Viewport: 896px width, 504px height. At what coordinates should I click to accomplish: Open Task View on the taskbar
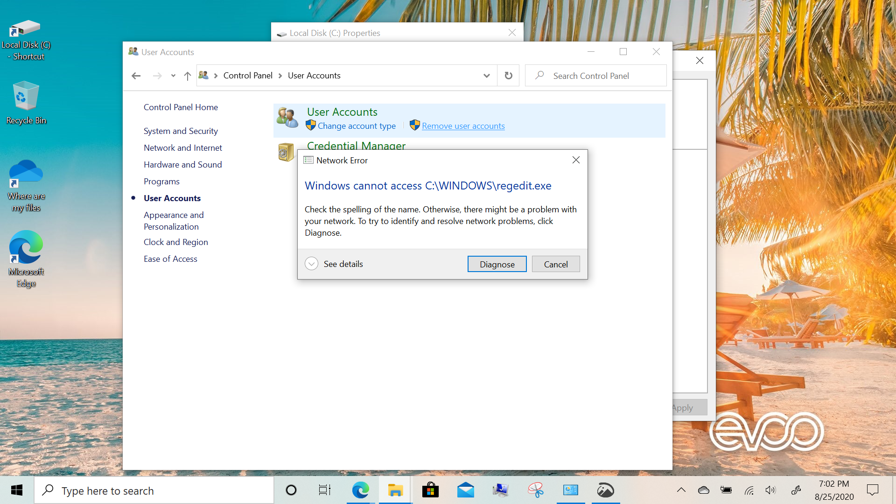[324, 490]
